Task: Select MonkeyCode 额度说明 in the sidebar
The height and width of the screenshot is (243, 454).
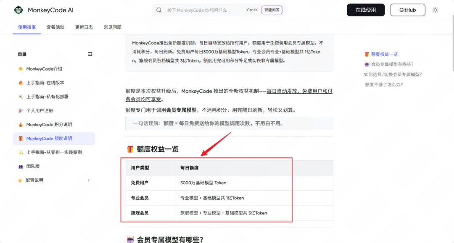Action: (x=54, y=138)
